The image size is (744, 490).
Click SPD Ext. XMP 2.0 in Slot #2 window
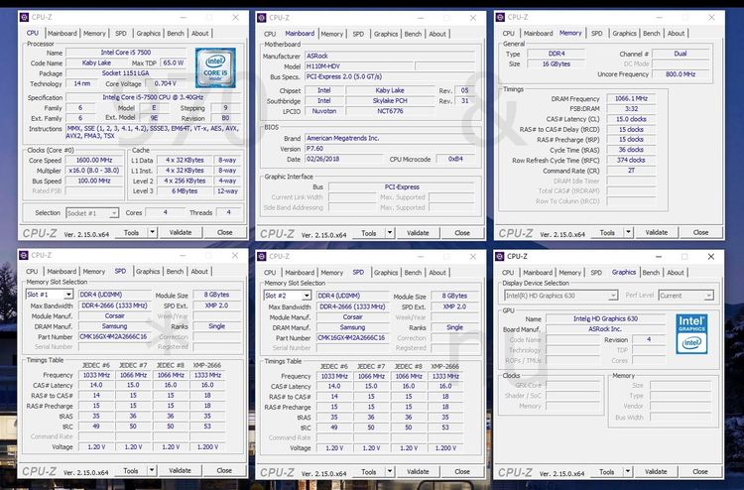point(454,306)
